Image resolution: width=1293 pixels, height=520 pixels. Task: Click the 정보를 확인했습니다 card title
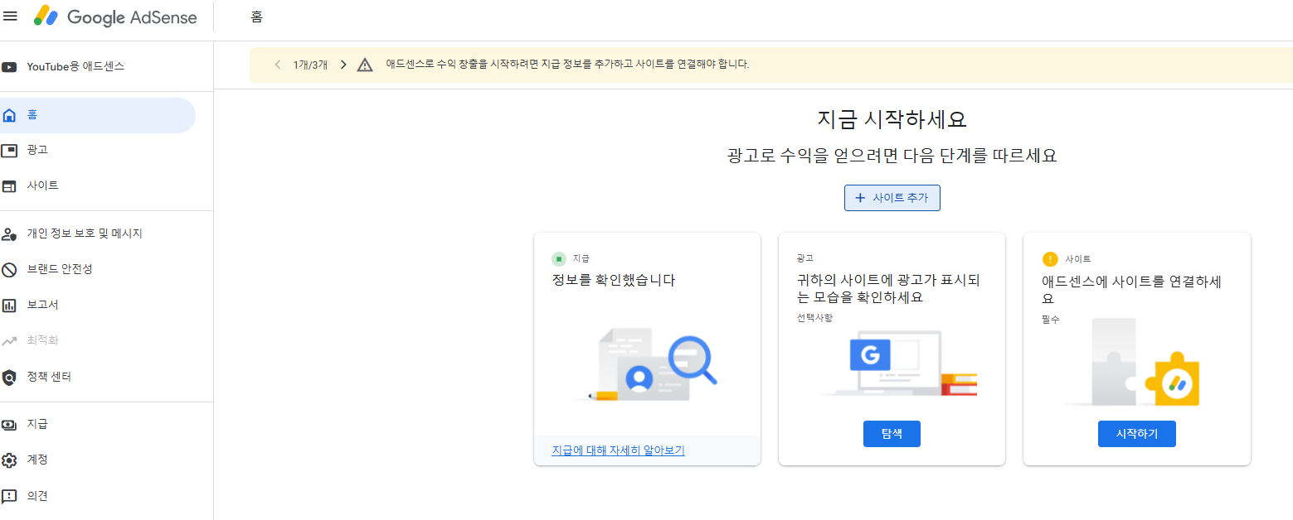614,281
